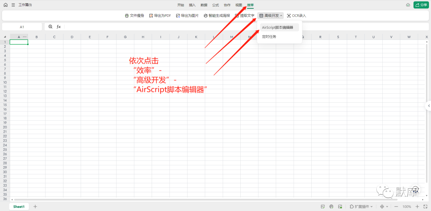Click the green 分享 share button
The width and height of the screenshot is (431, 211).
421,5
